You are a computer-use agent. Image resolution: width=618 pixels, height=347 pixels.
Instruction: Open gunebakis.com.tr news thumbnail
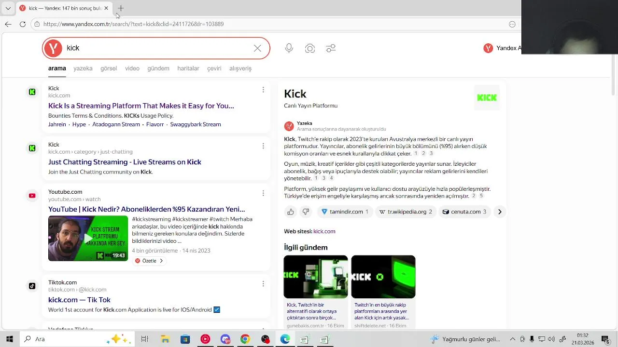pos(316,277)
